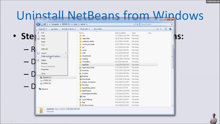The height and width of the screenshot is (124, 220).
Task: Click the SERVER (C:) drive icon
Action: pyautogui.click(x=41, y=77)
